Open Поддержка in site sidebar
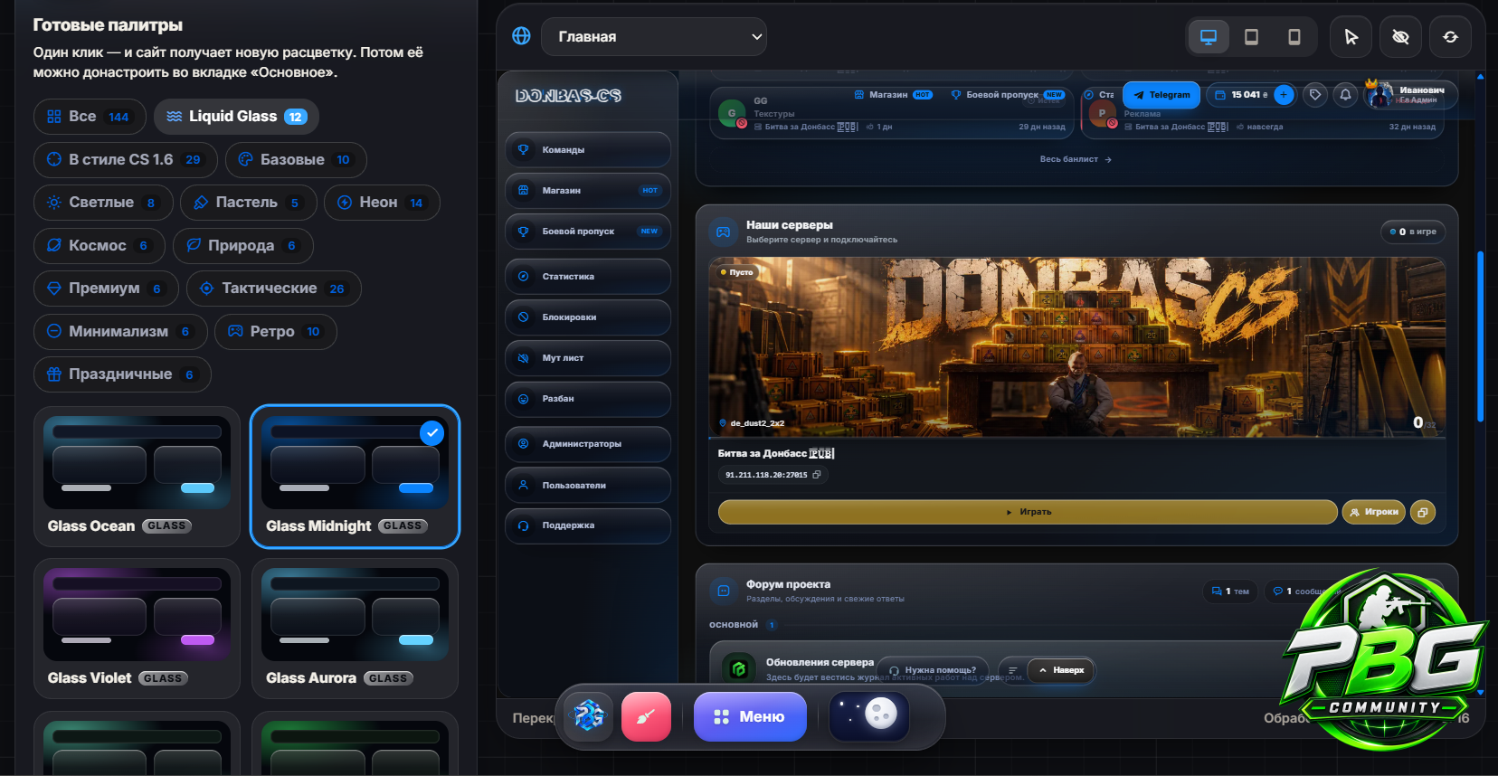The image size is (1498, 776). 588,525
